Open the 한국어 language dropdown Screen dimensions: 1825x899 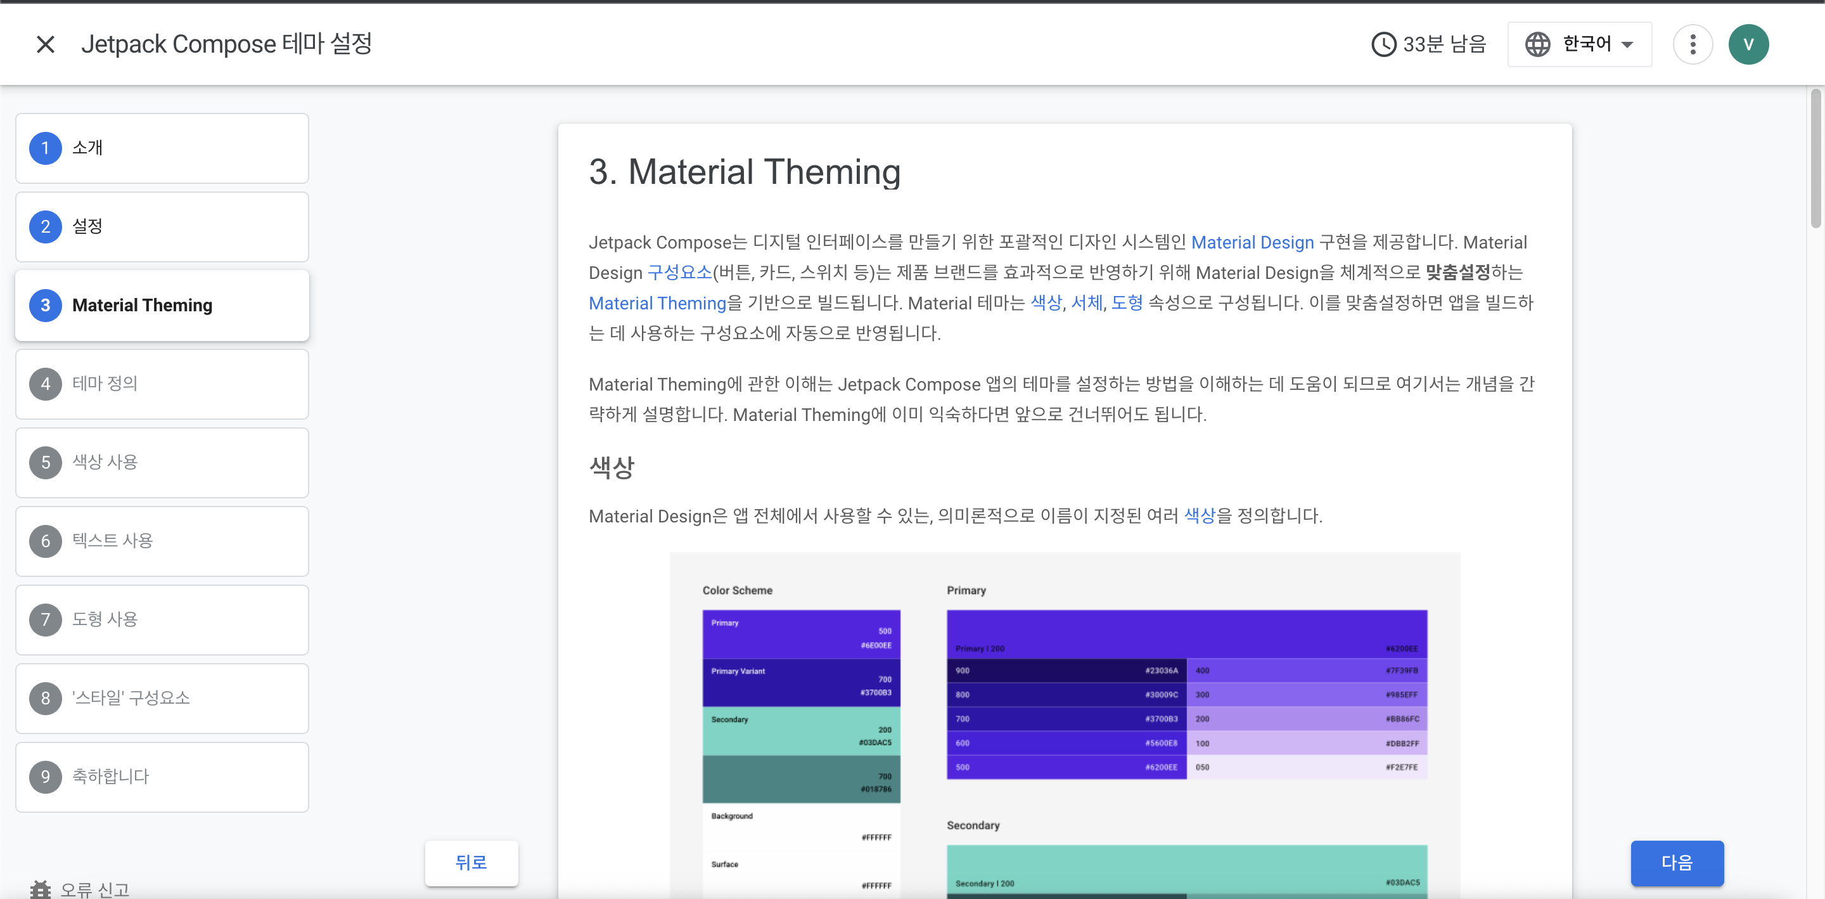point(1579,44)
